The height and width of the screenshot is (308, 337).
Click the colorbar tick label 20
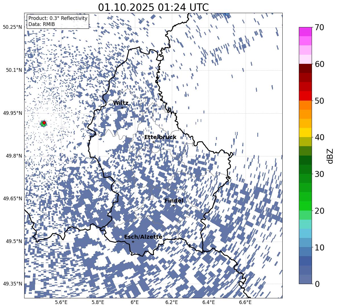click(319, 211)
